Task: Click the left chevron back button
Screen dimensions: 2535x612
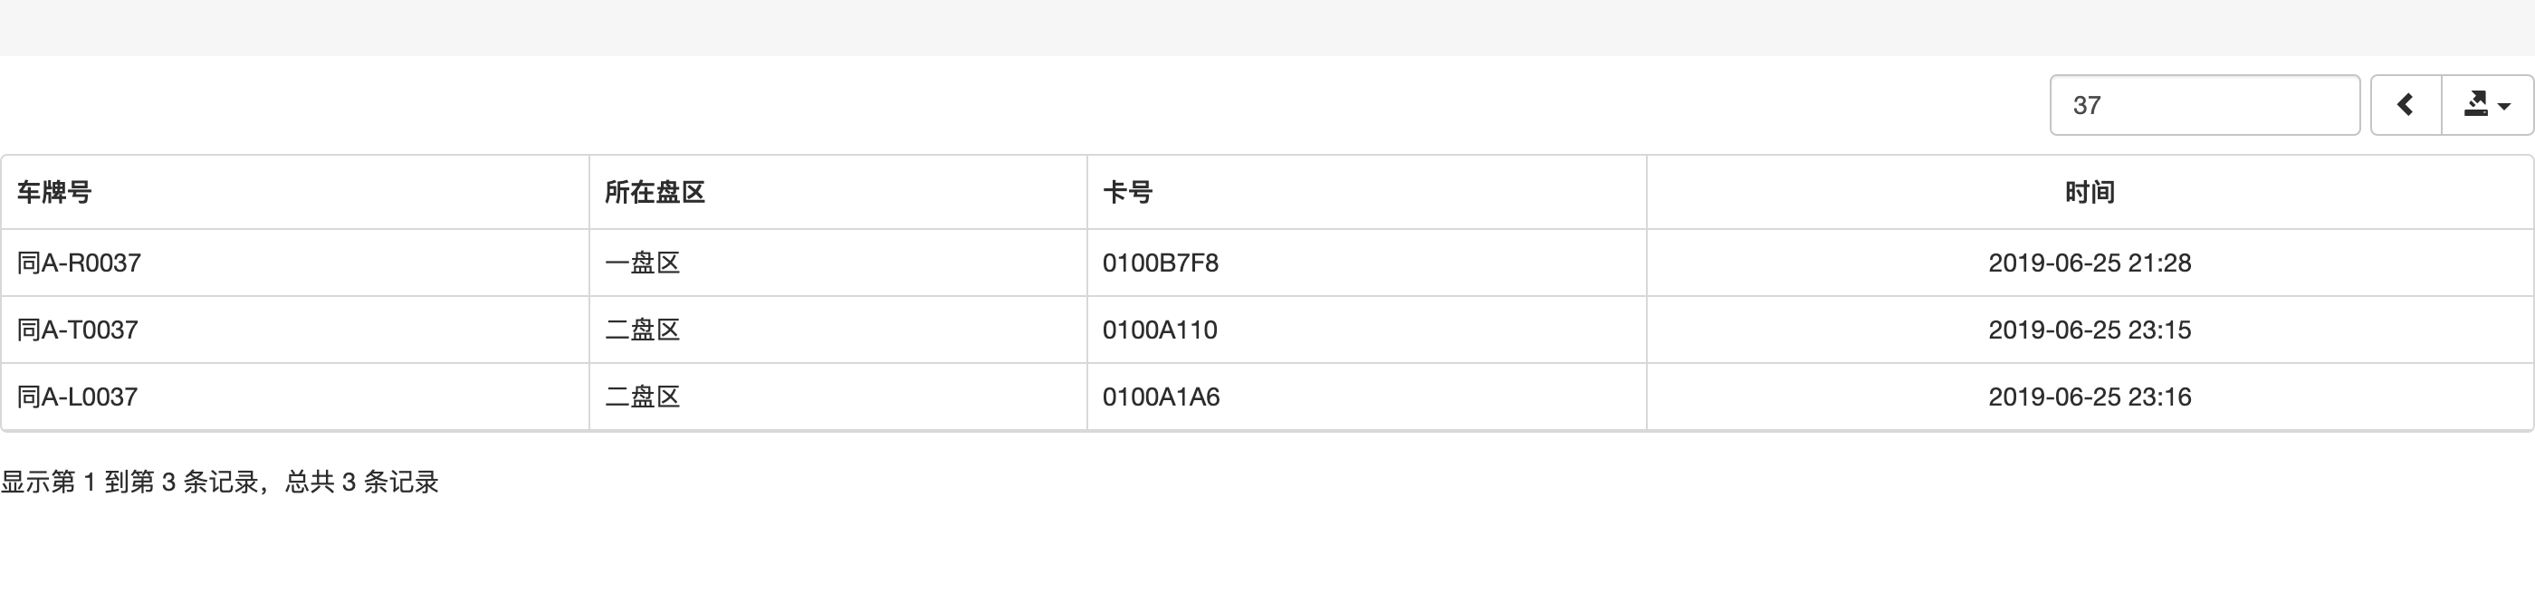Action: (2406, 104)
